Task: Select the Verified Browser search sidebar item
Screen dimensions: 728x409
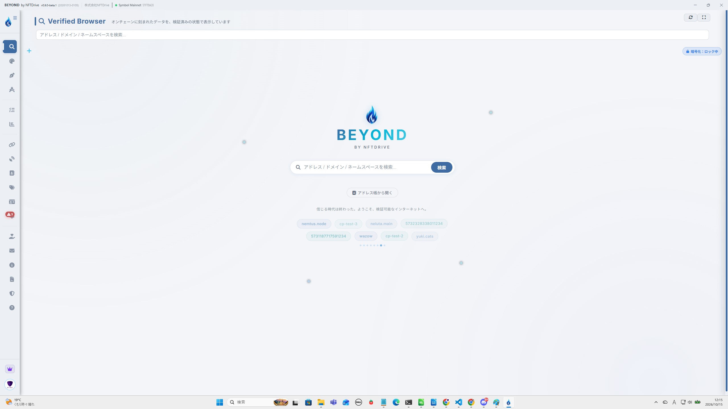Action: coord(10,47)
